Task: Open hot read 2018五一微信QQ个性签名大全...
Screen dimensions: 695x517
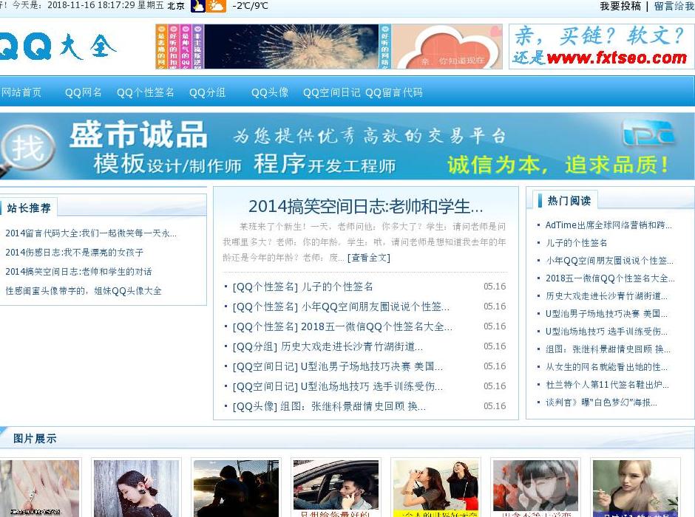Action: pos(610,278)
